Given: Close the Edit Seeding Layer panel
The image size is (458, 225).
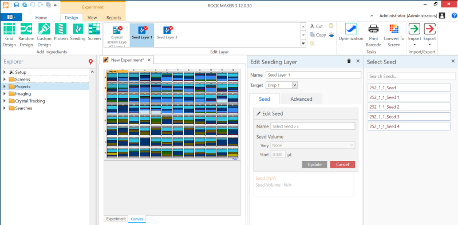Looking at the screenshot, I should (358, 61).
